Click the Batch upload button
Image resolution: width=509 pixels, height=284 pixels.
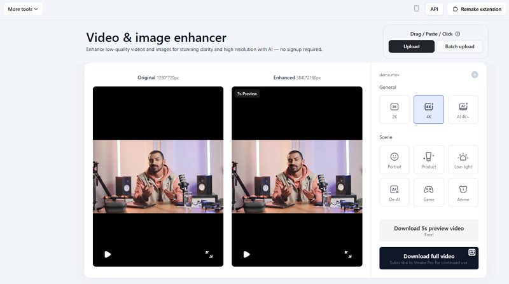[459, 46]
